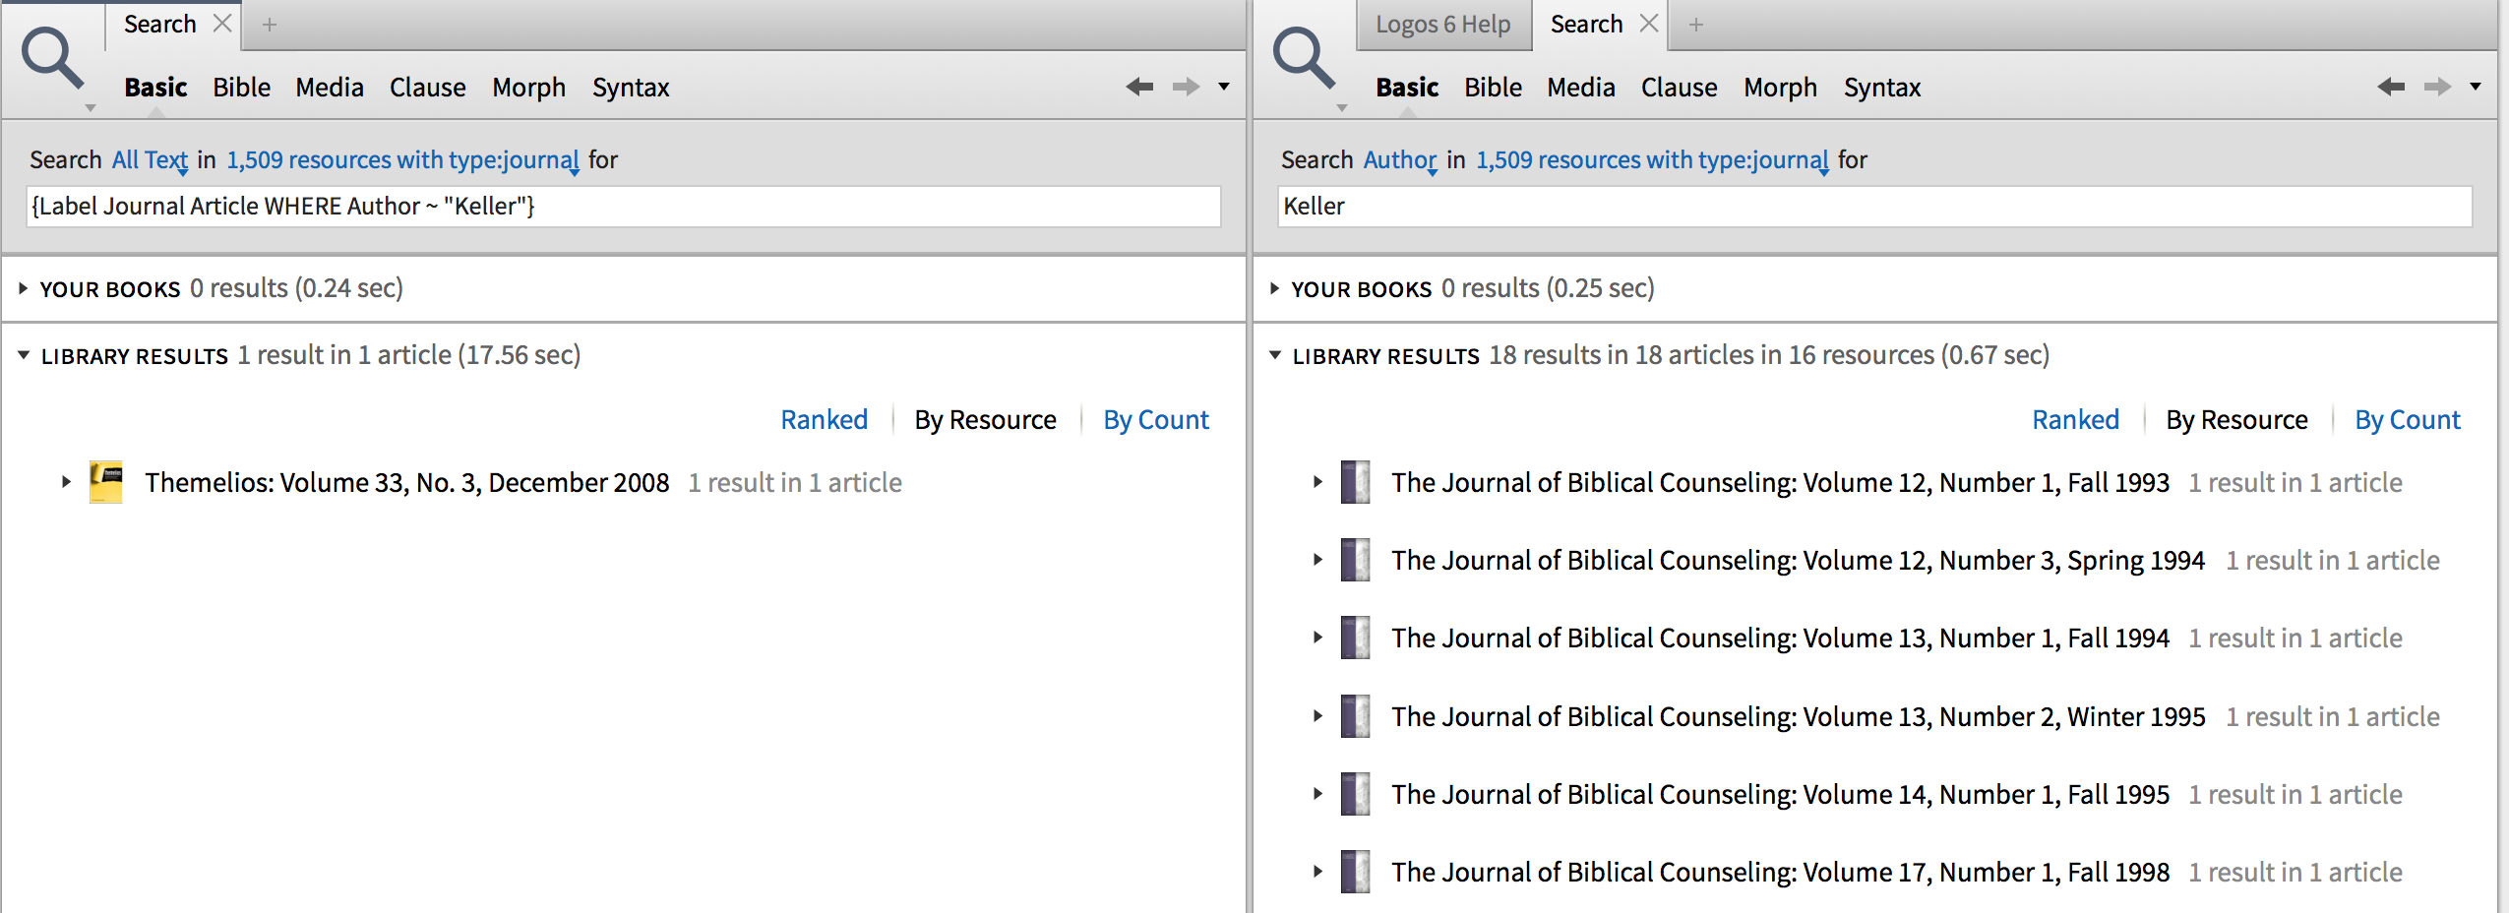Expand Your Books section in left panel
Screen dimensions: 2509x913
pyautogui.click(x=23, y=288)
